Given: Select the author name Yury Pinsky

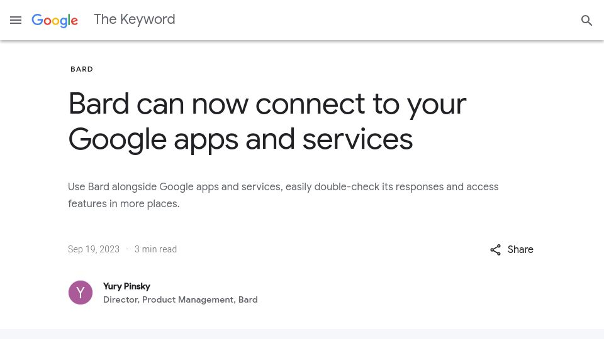Looking at the screenshot, I should tap(126, 286).
